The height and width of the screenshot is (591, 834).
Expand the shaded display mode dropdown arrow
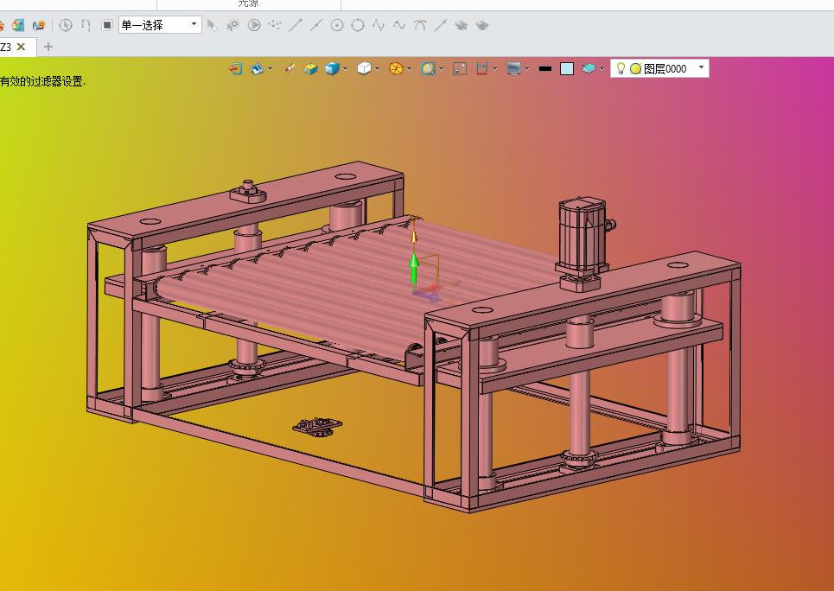(345, 68)
